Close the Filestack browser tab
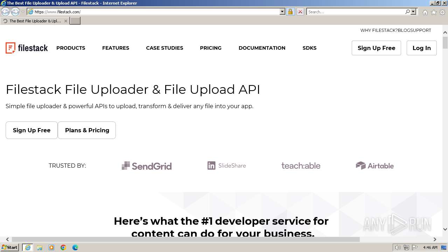Image resolution: width=448 pixels, height=252 pixels. [x=65, y=21]
